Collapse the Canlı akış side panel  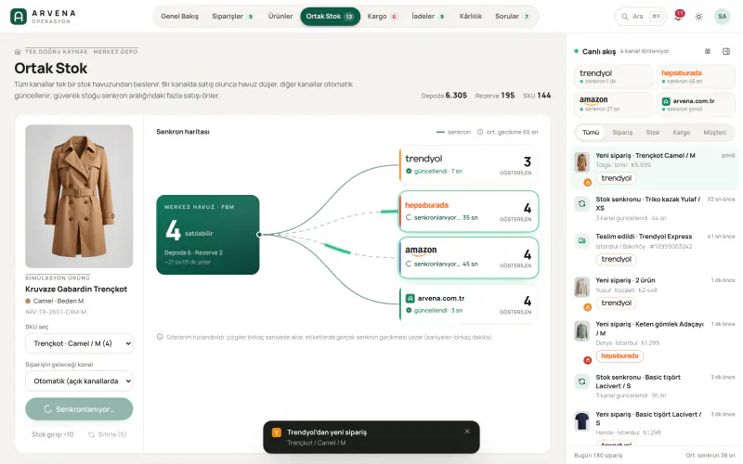point(726,51)
